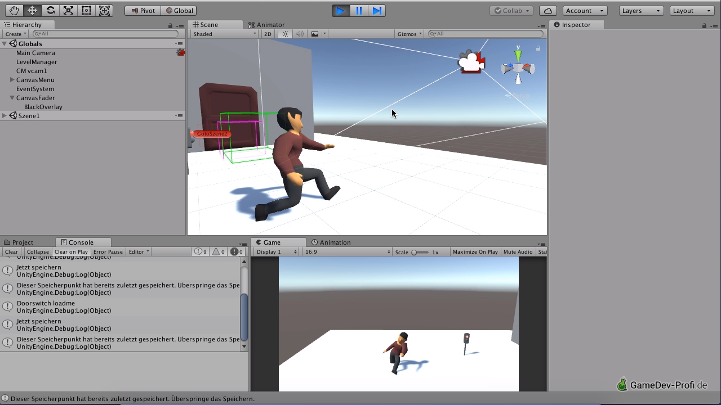Select BlackOverlay object
The height and width of the screenshot is (405, 721).
43,107
